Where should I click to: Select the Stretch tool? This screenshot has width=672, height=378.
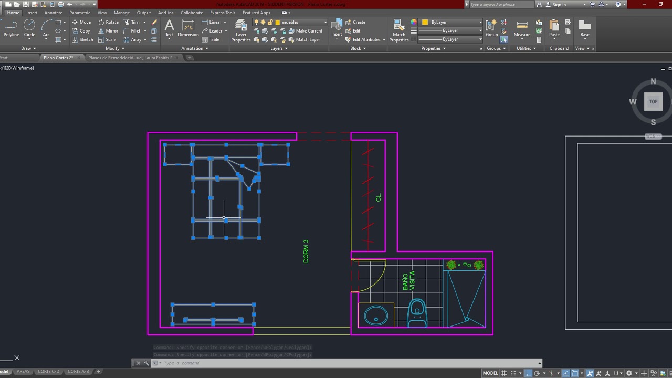pyautogui.click(x=82, y=39)
